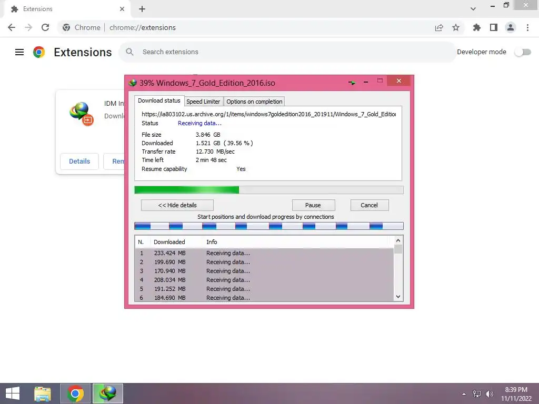Switch to Chrome on the taskbar
This screenshot has width=539, height=404.
[75, 393]
